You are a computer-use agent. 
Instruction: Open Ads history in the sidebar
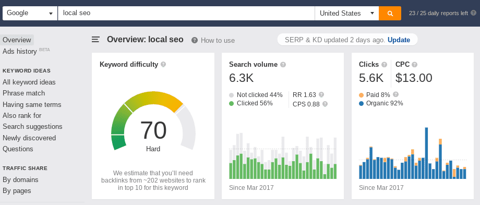coord(20,52)
